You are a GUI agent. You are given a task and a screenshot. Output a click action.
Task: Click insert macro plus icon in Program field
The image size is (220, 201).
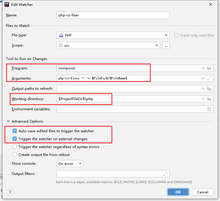203,68
